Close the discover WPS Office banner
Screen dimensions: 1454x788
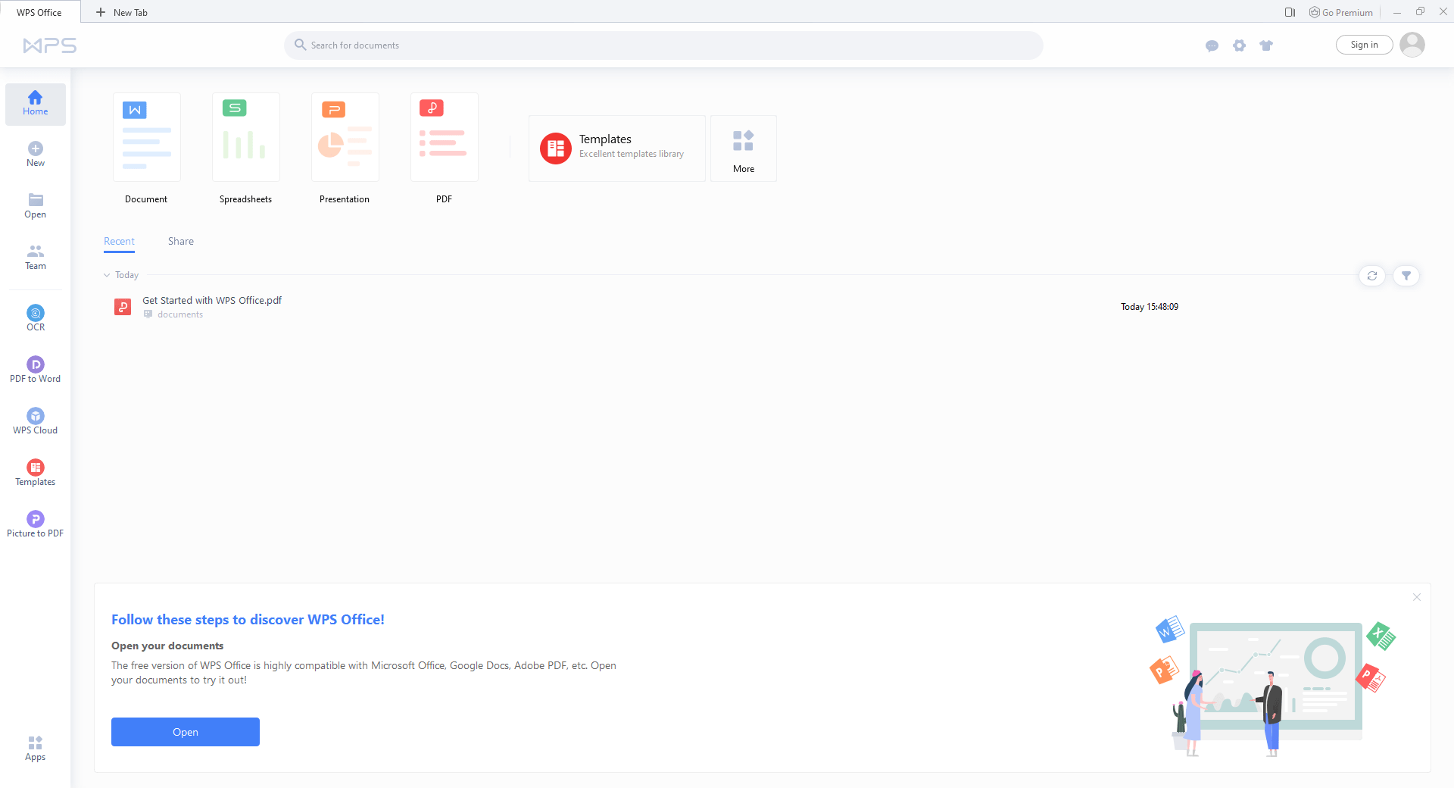tap(1417, 597)
